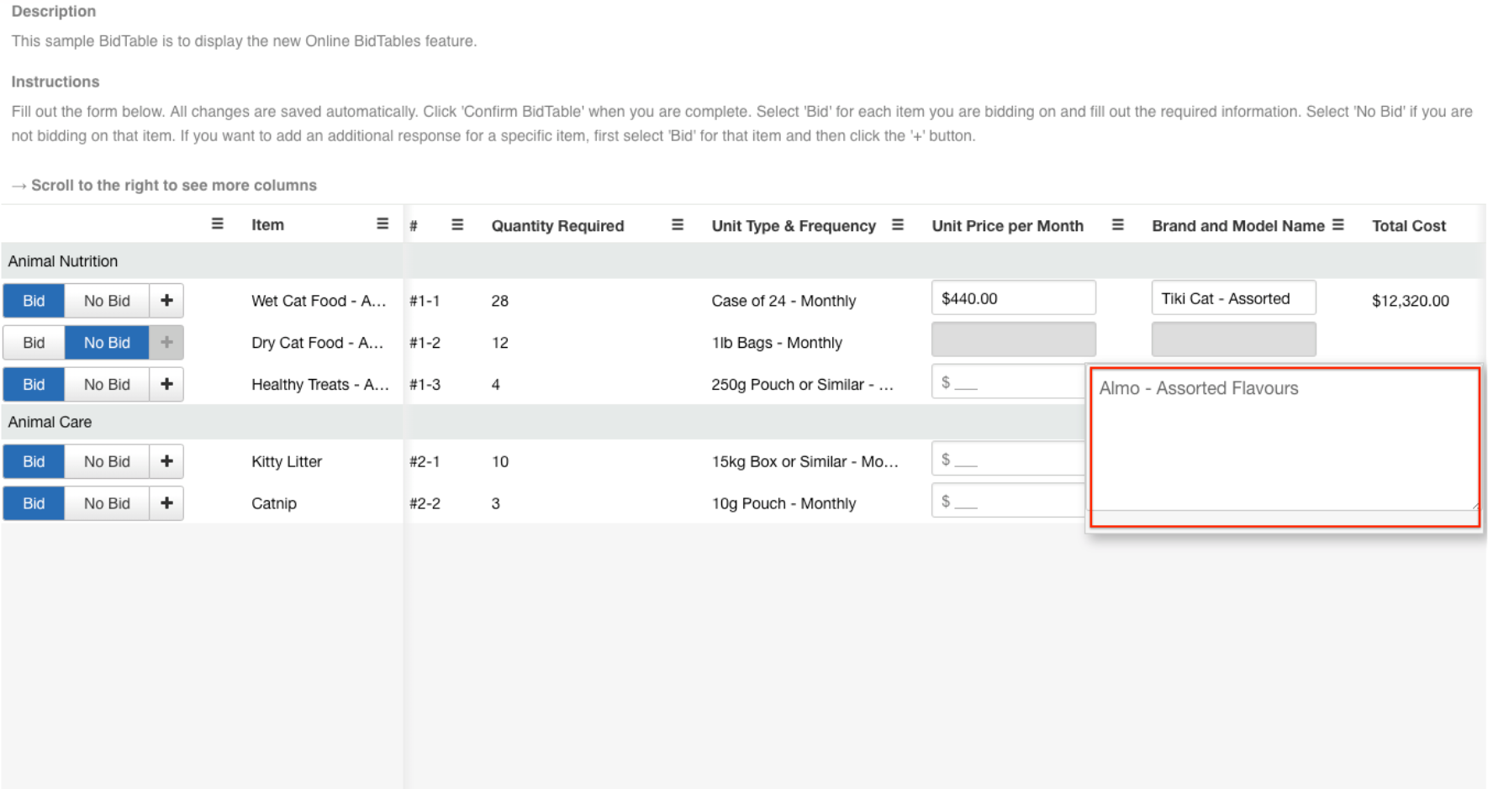Click the 15kg Box or Similar cell
Image resolution: width=1493 pixels, height=789 pixels.
pos(805,461)
